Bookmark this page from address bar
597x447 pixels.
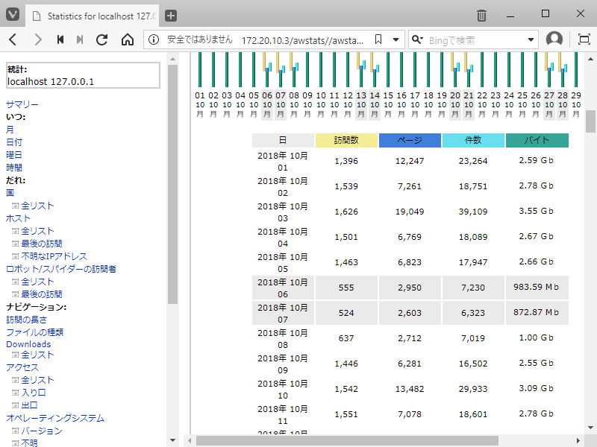[378, 39]
